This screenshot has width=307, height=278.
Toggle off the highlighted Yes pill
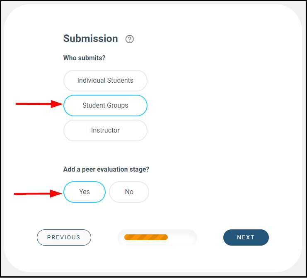click(x=85, y=192)
